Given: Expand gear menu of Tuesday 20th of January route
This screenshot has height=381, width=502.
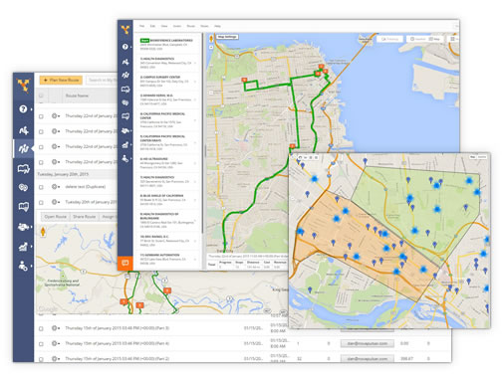Looking at the screenshot, I should (x=55, y=202).
